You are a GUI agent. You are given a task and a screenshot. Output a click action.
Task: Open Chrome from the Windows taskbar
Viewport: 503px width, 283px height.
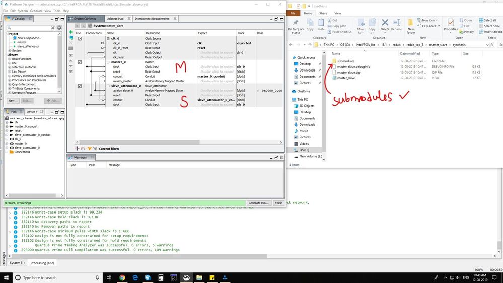122,277
